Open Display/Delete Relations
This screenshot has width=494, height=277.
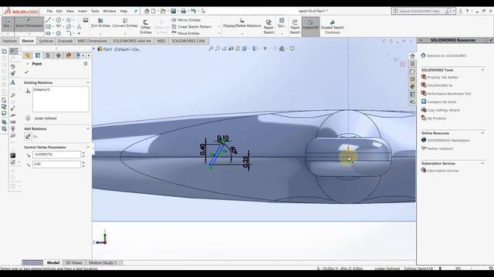point(242,23)
